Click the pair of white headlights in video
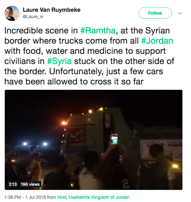Image resolution: width=191 pixels, height=202 pixels. click(35, 144)
